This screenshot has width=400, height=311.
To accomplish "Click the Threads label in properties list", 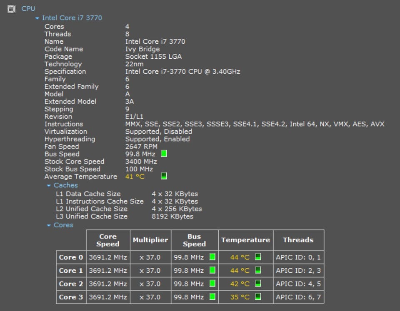I will 57,34.
